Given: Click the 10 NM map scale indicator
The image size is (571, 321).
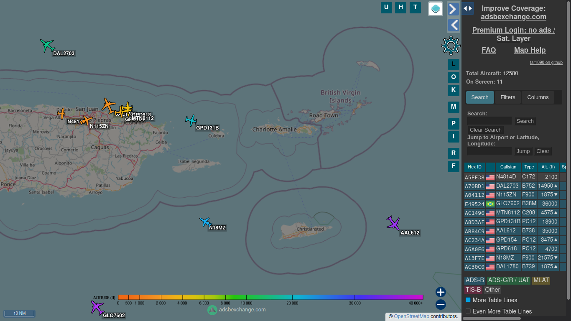Looking at the screenshot, I should 19,313.
